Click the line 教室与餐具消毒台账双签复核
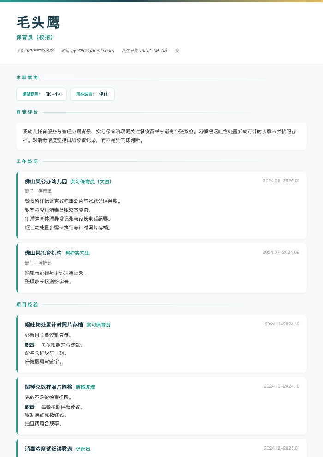The width and height of the screenshot is (323, 457). [x=58, y=210]
